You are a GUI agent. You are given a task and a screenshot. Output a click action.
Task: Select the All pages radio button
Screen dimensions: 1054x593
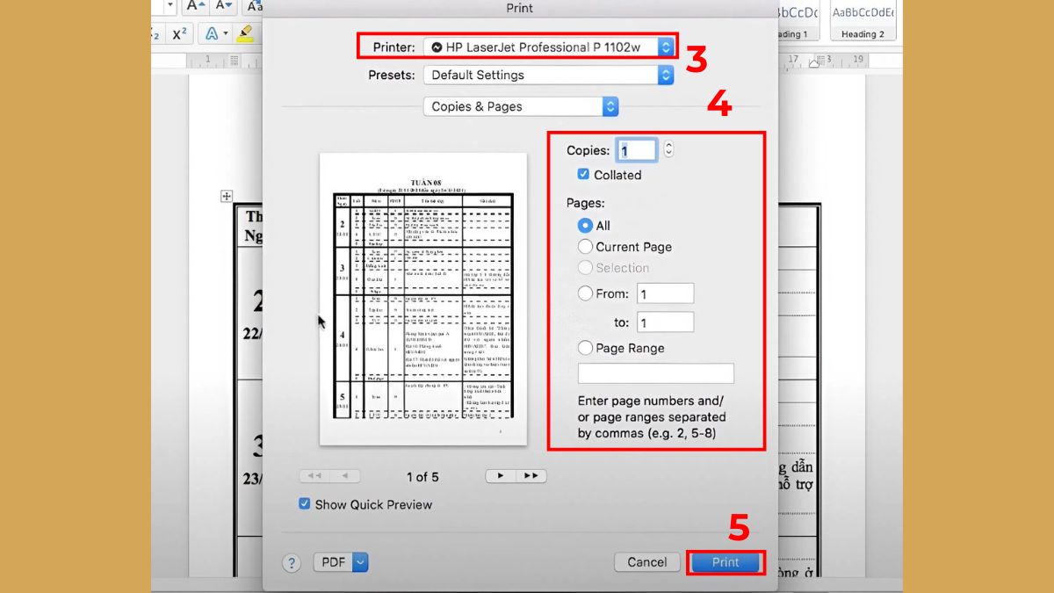click(x=585, y=226)
